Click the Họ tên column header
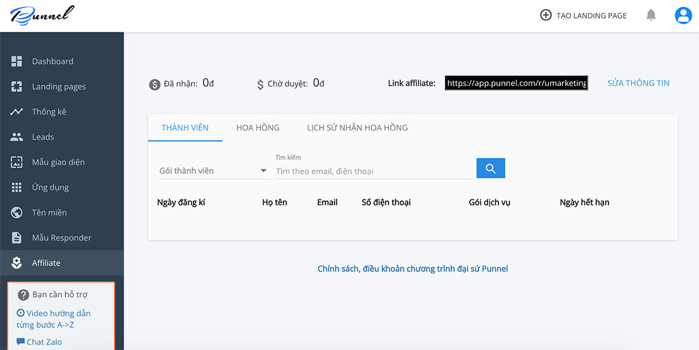 [274, 202]
